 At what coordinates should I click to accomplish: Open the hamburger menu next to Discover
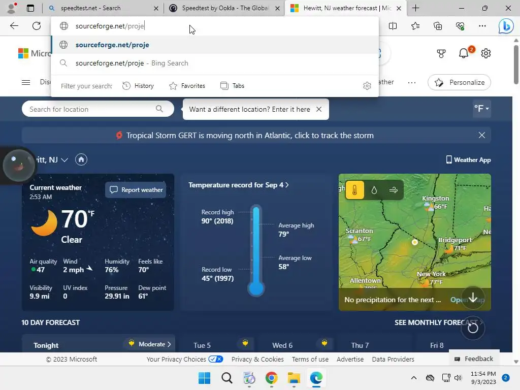click(26, 82)
